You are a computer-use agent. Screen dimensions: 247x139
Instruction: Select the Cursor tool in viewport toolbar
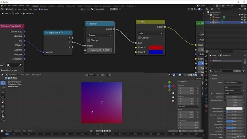pos(3,88)
